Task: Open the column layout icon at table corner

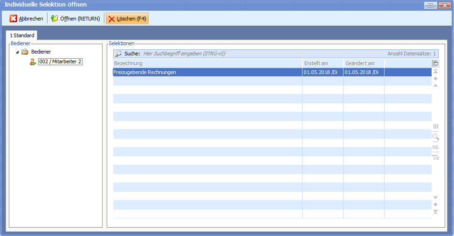Action: (x=435, y=63)
